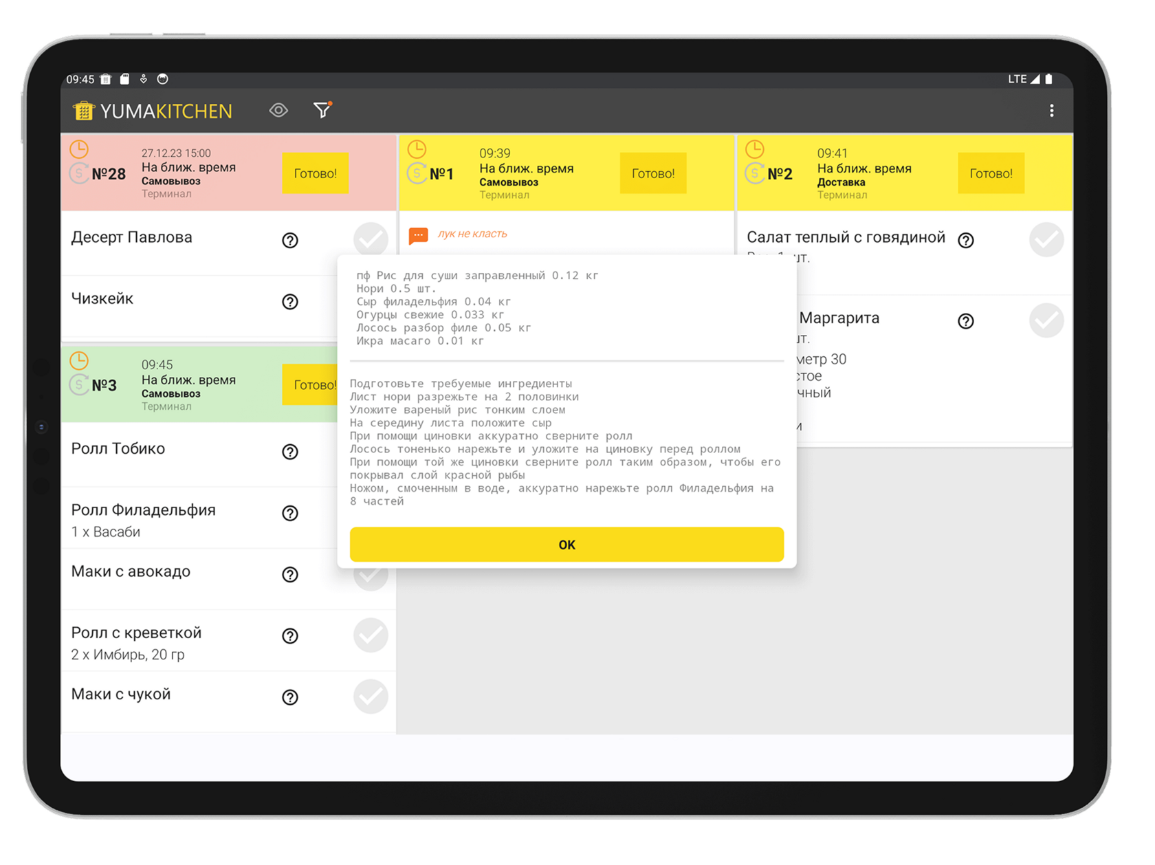Click the payment S icon on order №28
This screenshot has height=865, width=1155.
(80, 173)
